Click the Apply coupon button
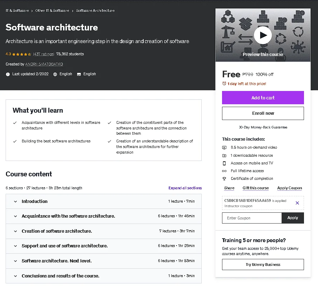This screenshot has height=289, width=318. tap(293, 218)
